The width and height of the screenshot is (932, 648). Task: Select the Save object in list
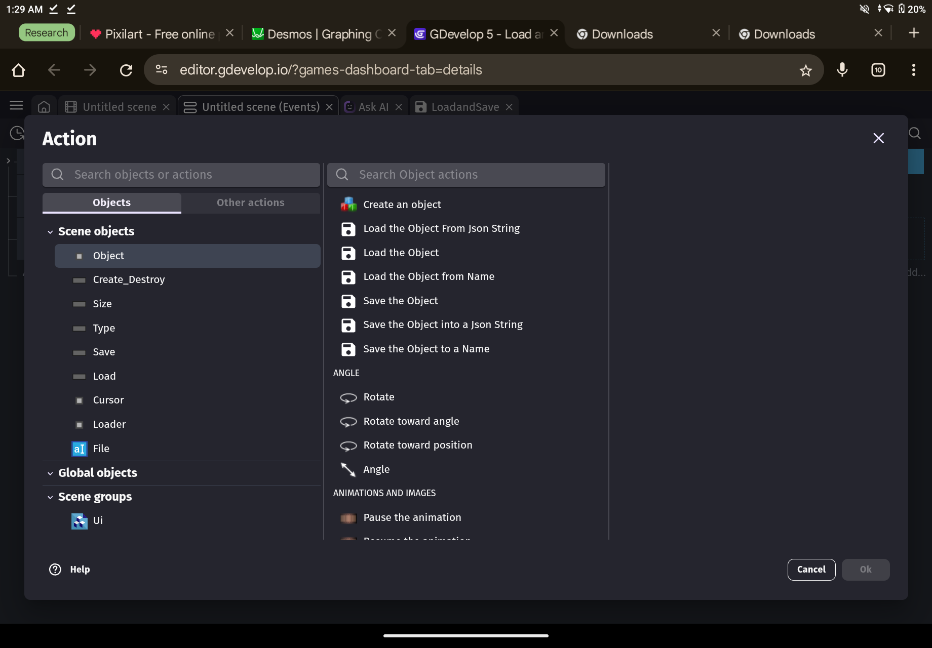click(x=187, y=352)
